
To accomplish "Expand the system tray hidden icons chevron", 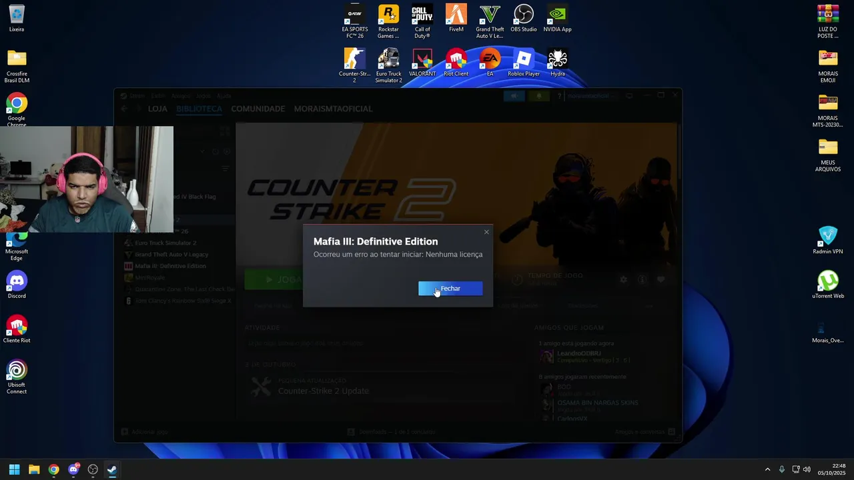I will coord(767,469).
